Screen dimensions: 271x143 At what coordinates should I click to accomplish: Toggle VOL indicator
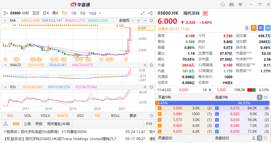pyautogui.click(x=28, y=116)
